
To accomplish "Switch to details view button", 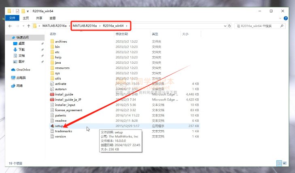I will click(279, 163).
